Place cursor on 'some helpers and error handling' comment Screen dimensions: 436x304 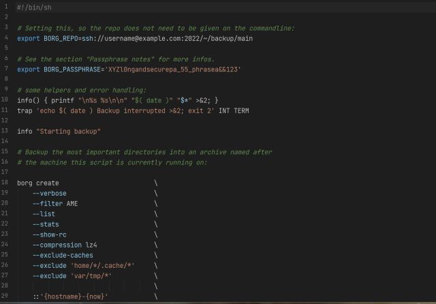(82, 90)
